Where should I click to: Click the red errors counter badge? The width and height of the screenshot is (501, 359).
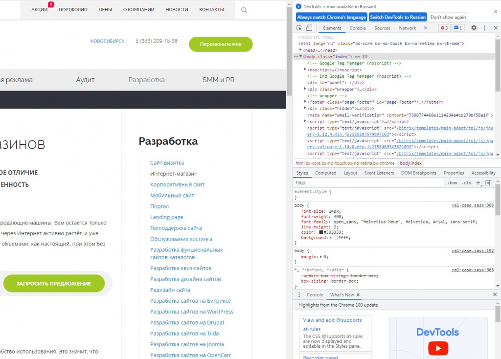pos(444,28)
